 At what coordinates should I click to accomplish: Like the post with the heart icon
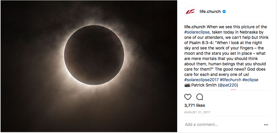coord(188,97)
